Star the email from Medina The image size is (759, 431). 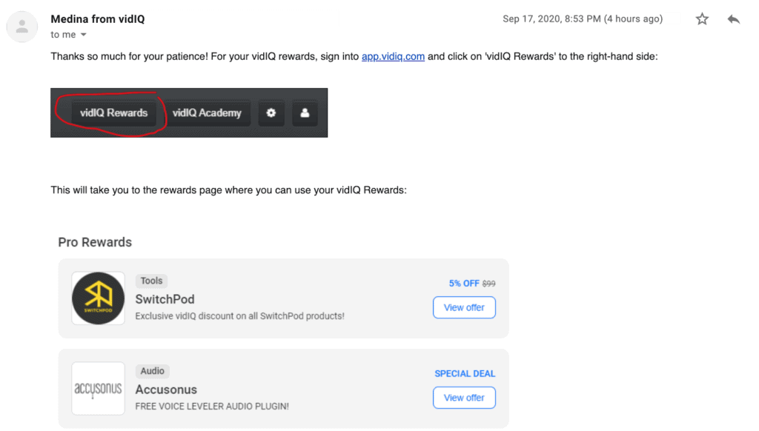tap(702, 19)
